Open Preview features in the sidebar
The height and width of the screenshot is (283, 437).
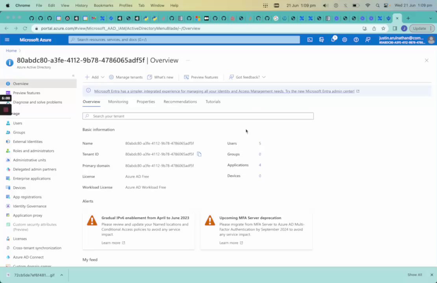point(26,93)
